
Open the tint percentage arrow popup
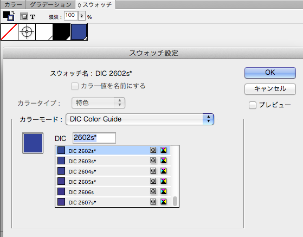pos(81,16)
